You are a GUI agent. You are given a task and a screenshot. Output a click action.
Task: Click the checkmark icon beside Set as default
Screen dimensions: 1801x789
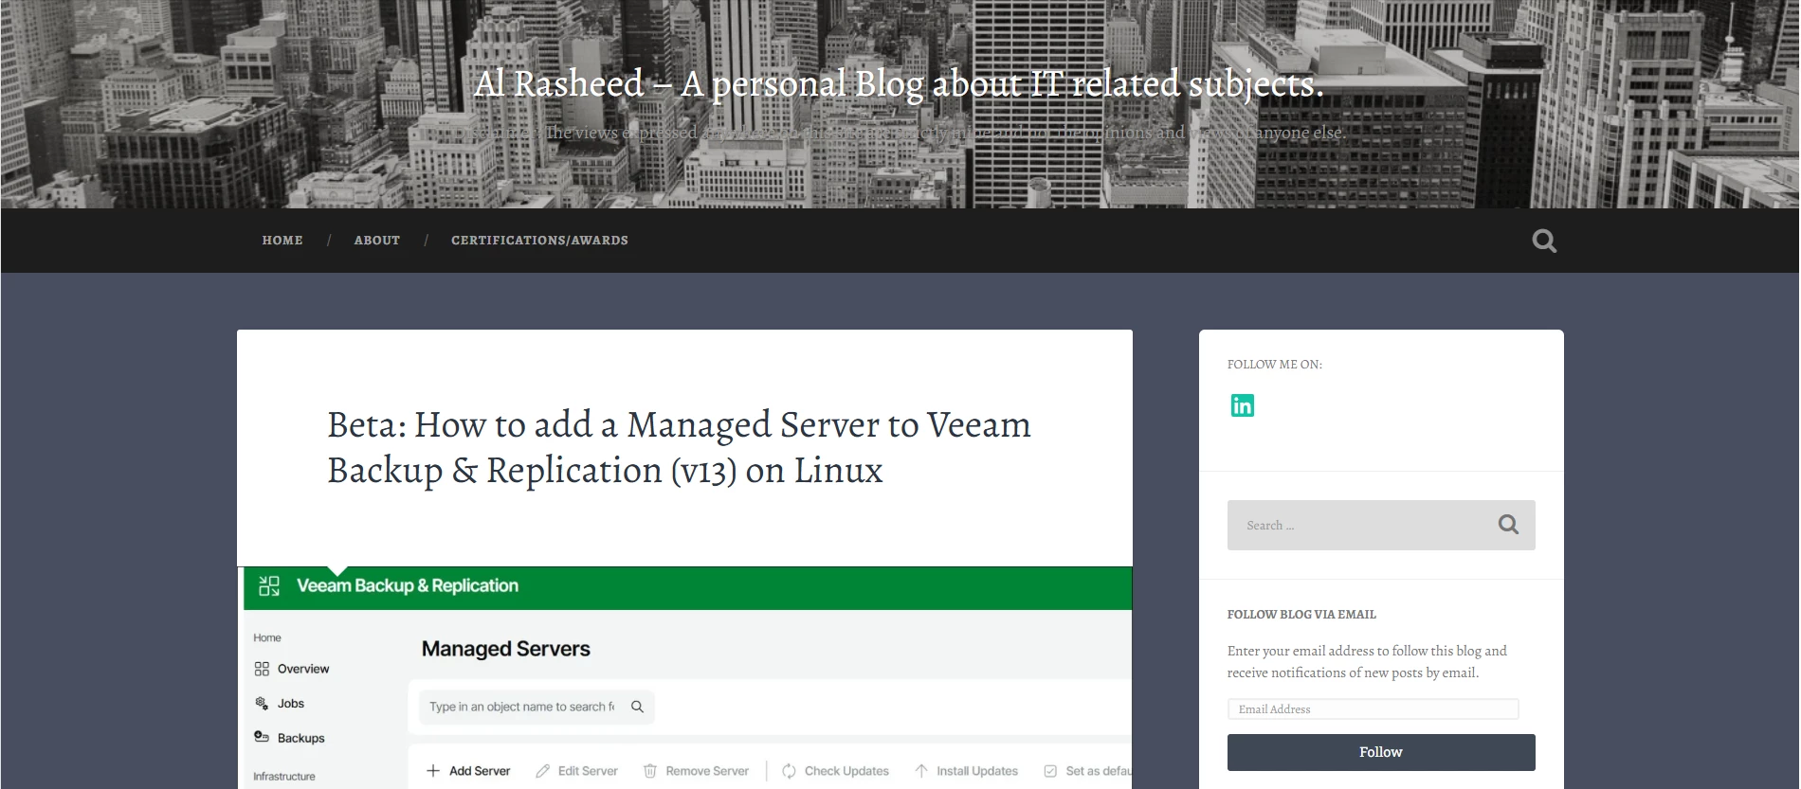coord(1050,771)
